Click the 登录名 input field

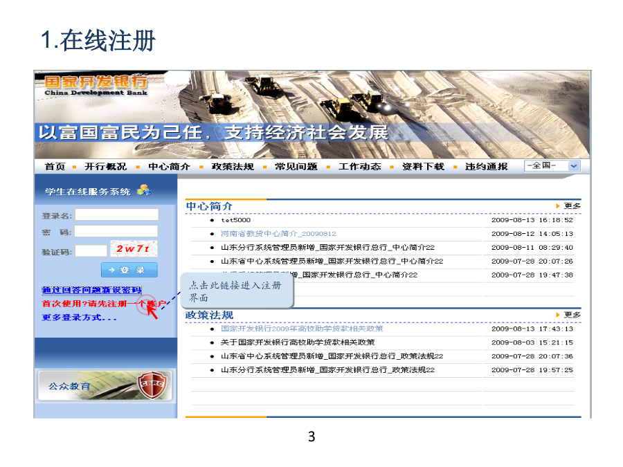point(117,215)
